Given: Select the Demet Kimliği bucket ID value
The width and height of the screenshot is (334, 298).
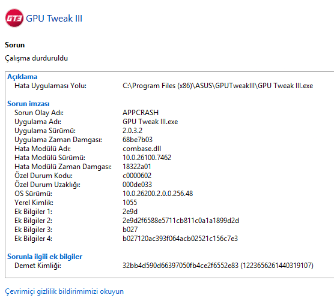Looking at the screenshot, I should (218, 266).
